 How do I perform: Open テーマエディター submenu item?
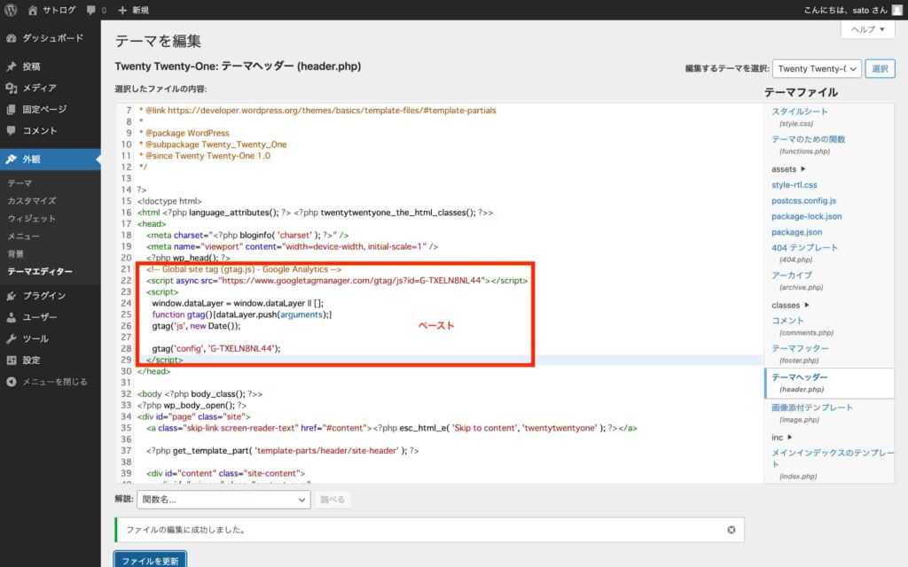(x=40, y=271)
